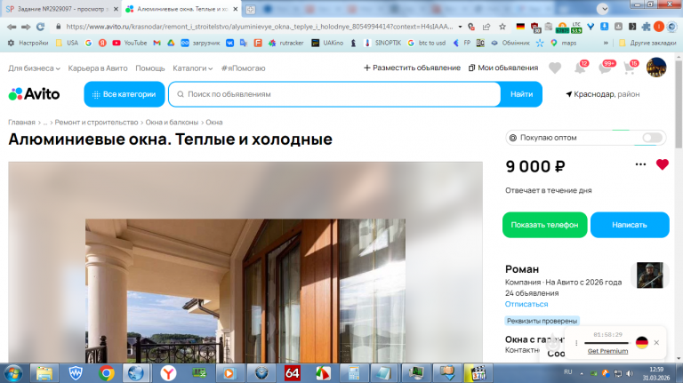Screen dimensions: 683x383
Task: Click the Get Premium link
Action: 607,351
